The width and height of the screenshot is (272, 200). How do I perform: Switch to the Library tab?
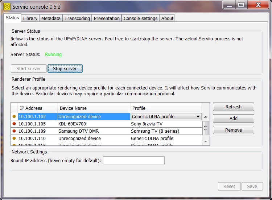[x=30, y=18]
